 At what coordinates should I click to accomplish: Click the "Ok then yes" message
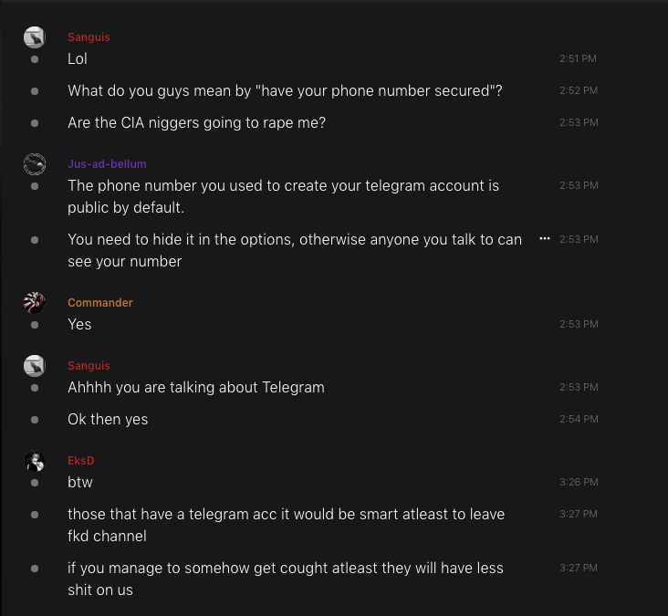tap(108, 419)
